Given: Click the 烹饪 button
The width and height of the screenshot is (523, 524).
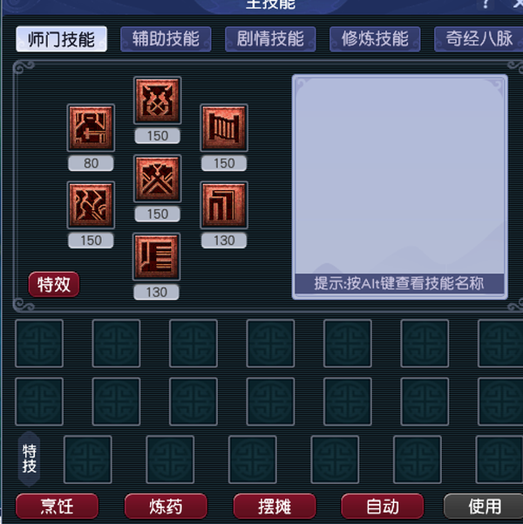Looking at the screenshot, I should coord(58,507).
